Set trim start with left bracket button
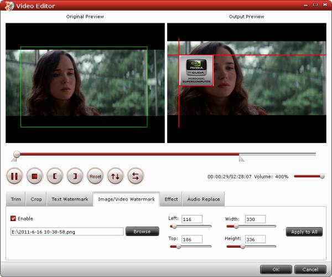Screen dimensions: 332x277 pos(55,176)
